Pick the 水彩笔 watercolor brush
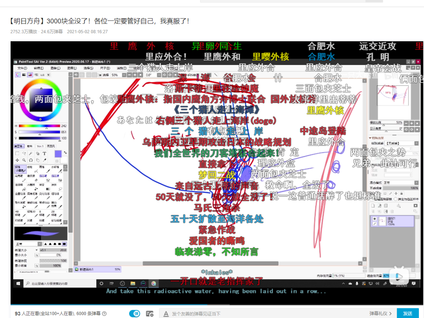This screenshot has height=318, width=424. (56, 169)
